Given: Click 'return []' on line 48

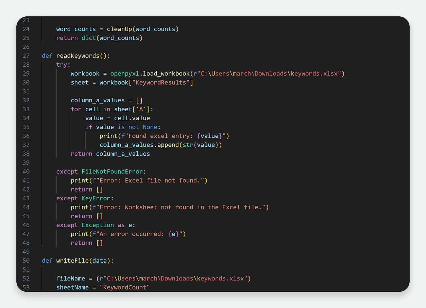Looking at the screenshot, I should 87,243.
